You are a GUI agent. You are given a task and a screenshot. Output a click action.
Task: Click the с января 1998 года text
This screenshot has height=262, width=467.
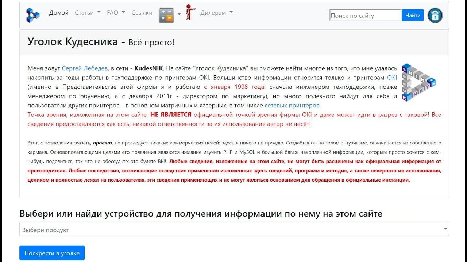tap(235, 87)
